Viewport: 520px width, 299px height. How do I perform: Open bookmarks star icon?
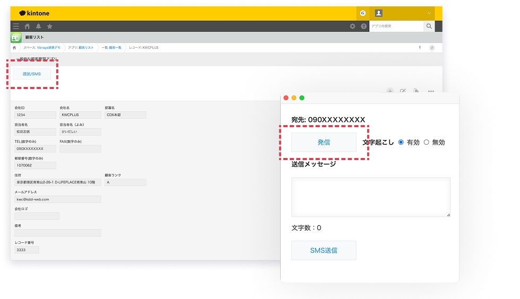(49, 26)
